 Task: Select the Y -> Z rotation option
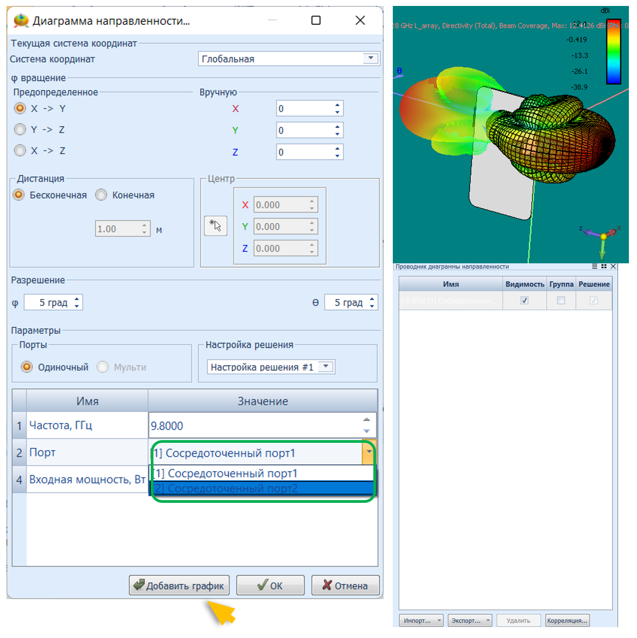[x=21, y=130]
